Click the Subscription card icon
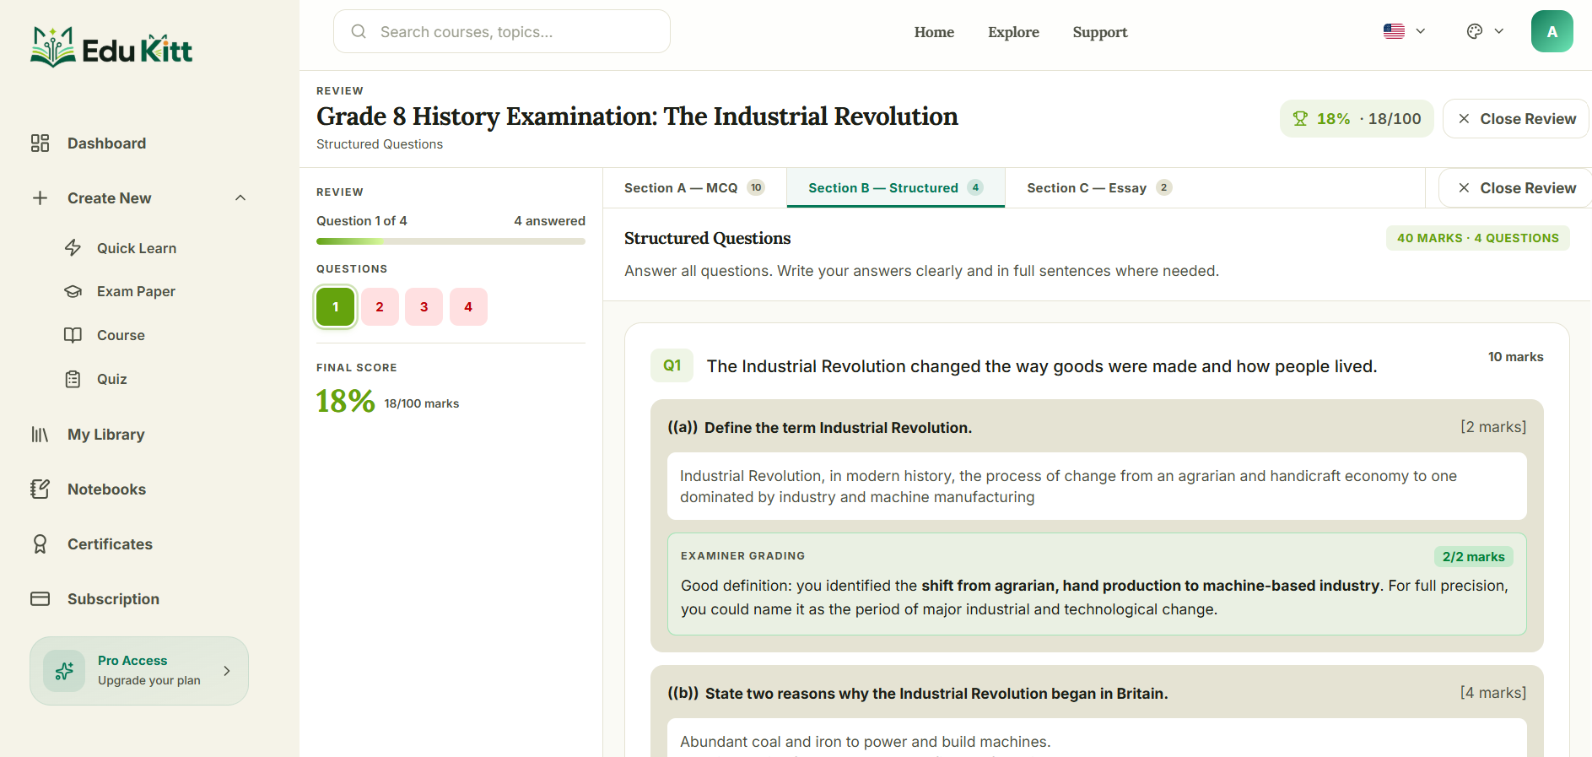The height and width of the screenshot is (757, 1592). point(40,599)
